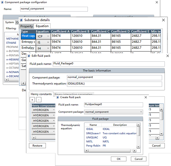
Task: Select Henry constants tab
Action: coord(41,94)
